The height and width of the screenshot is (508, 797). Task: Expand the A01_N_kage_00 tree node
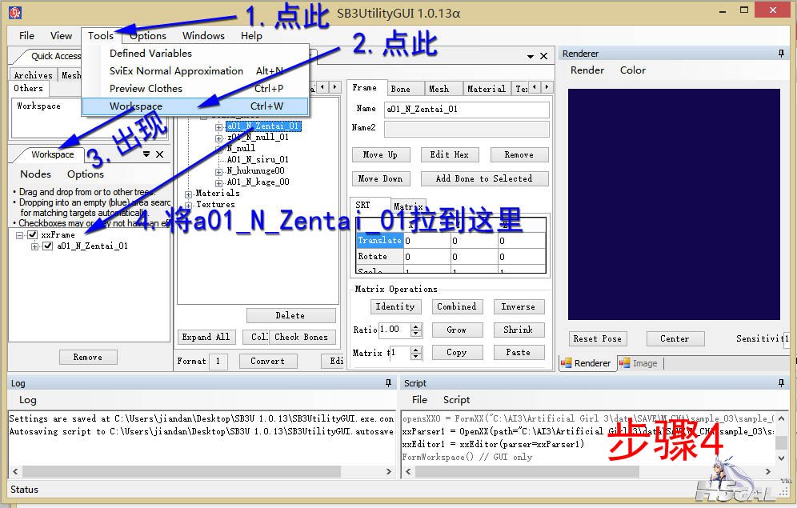pos(218,183)
